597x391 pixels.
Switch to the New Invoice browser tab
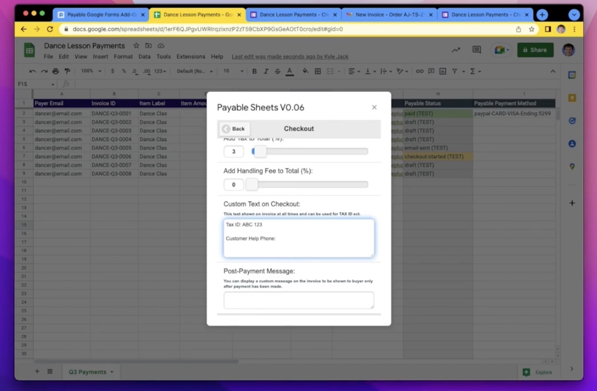pos(389,14)
